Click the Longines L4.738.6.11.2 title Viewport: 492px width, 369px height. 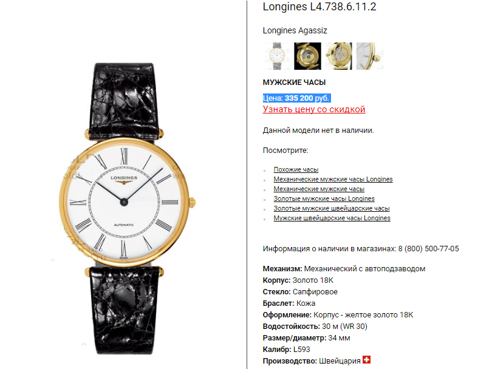tap(319, 7)
